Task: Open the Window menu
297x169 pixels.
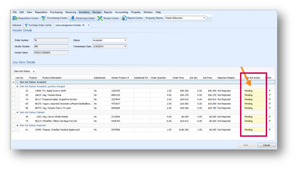Action: 148,12
